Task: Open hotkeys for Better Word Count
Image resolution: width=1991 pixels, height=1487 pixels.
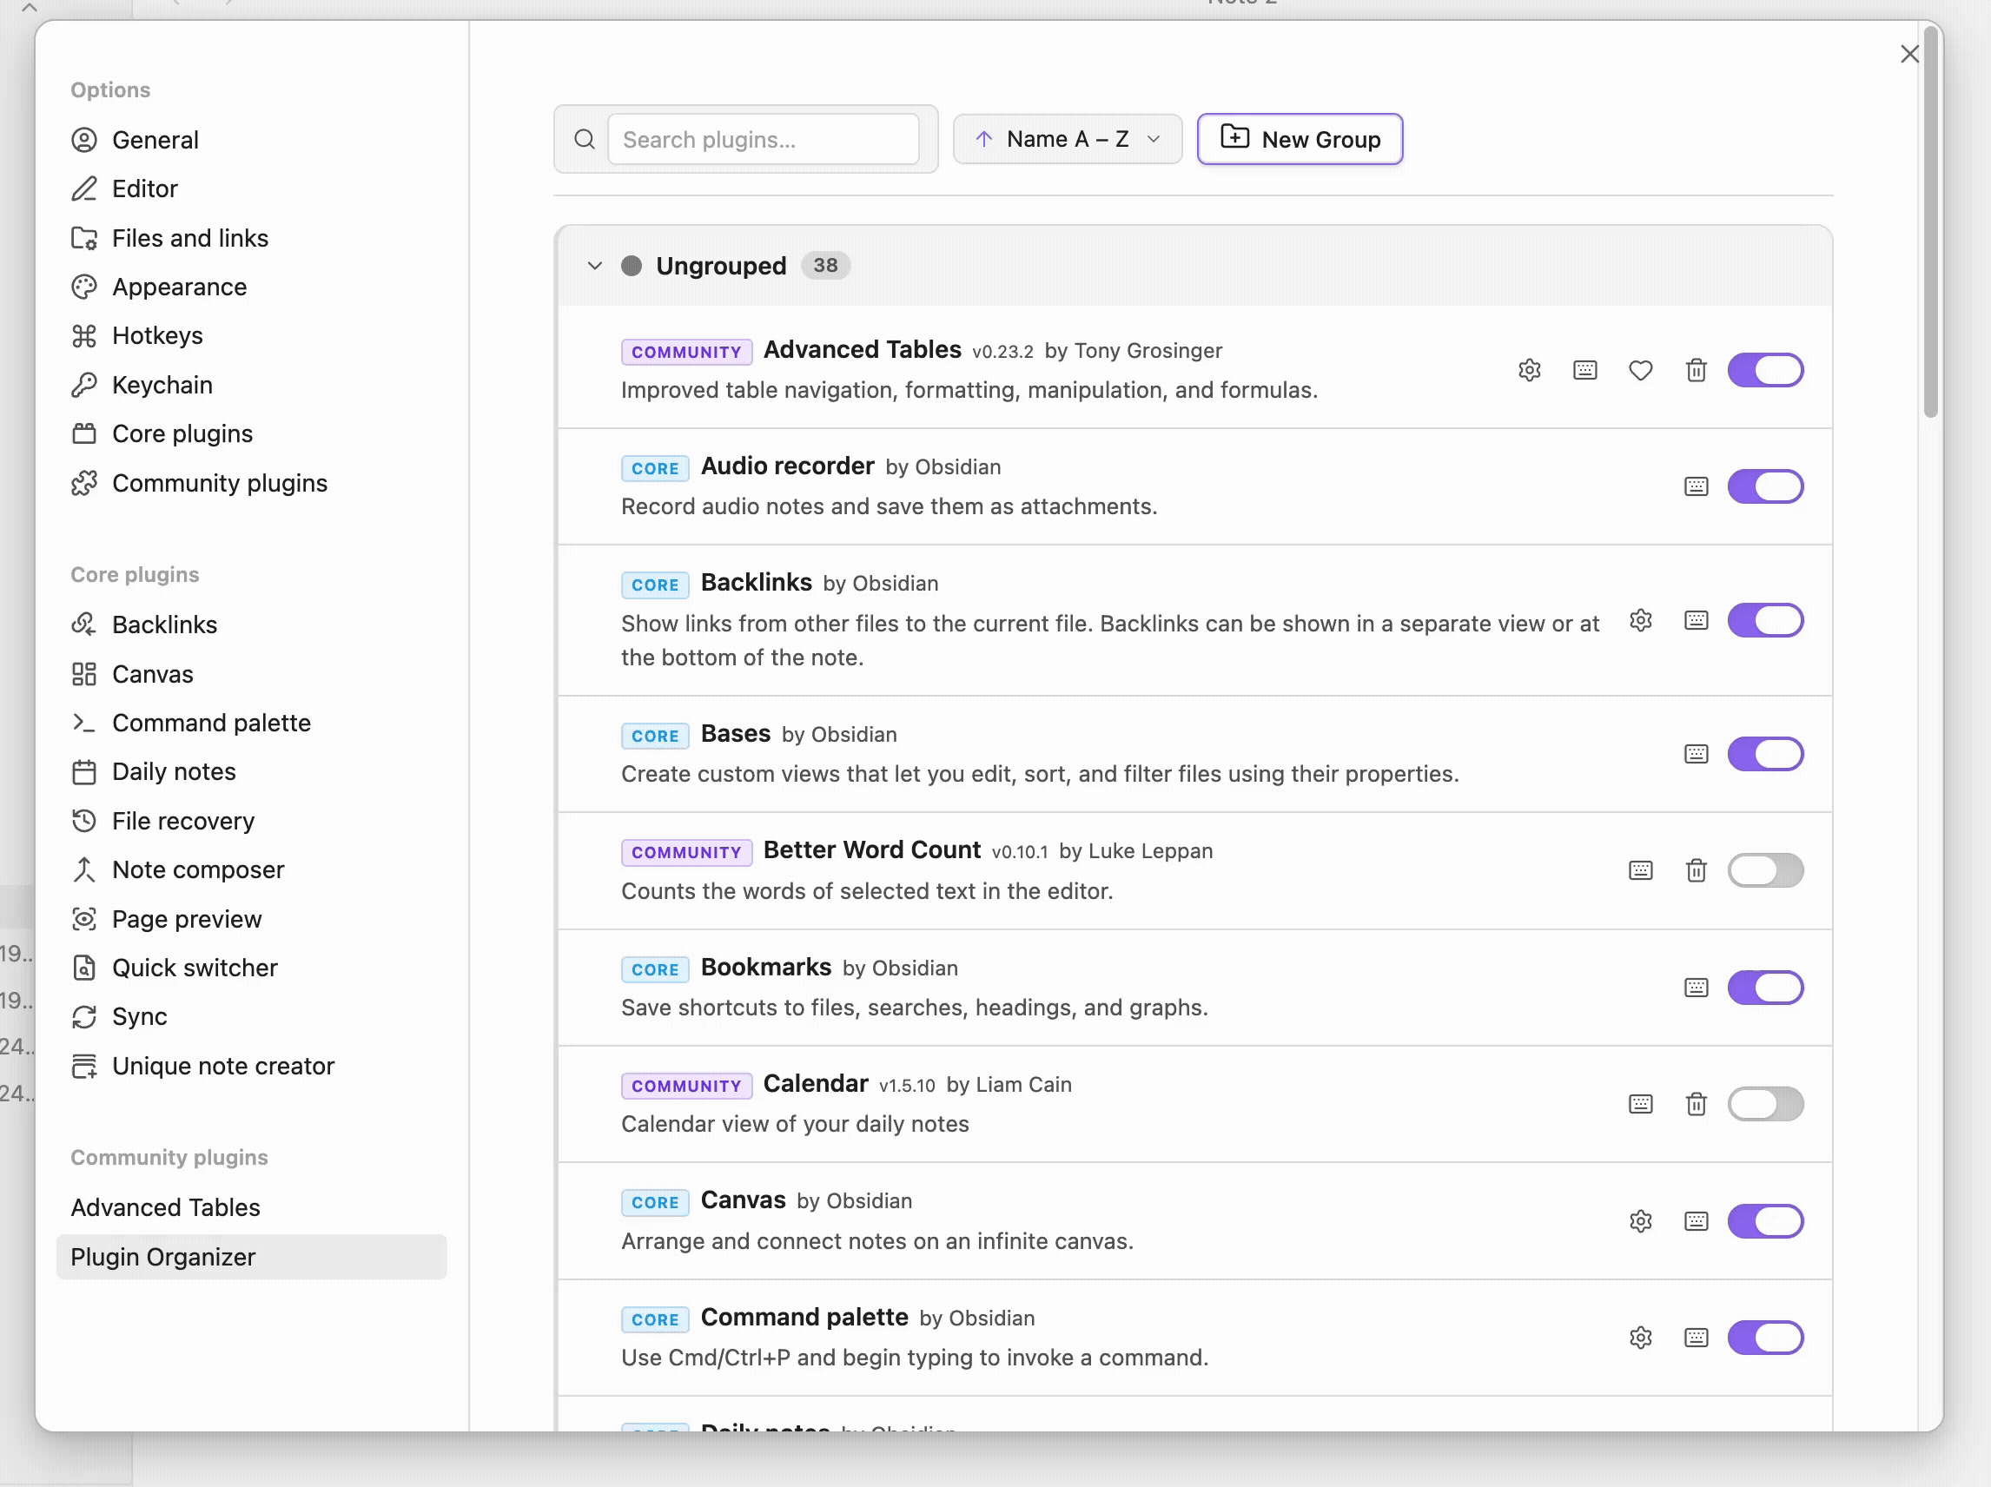Action: [x=1641, y=870]
